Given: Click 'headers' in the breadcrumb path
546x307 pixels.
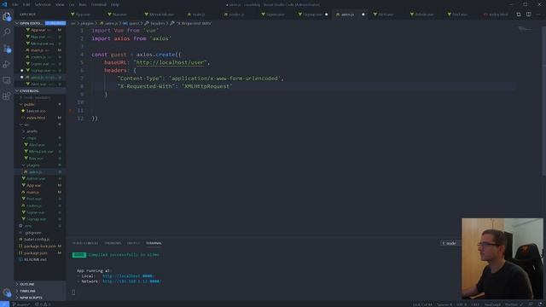Looking at the screenshot, I should [157, 23].
